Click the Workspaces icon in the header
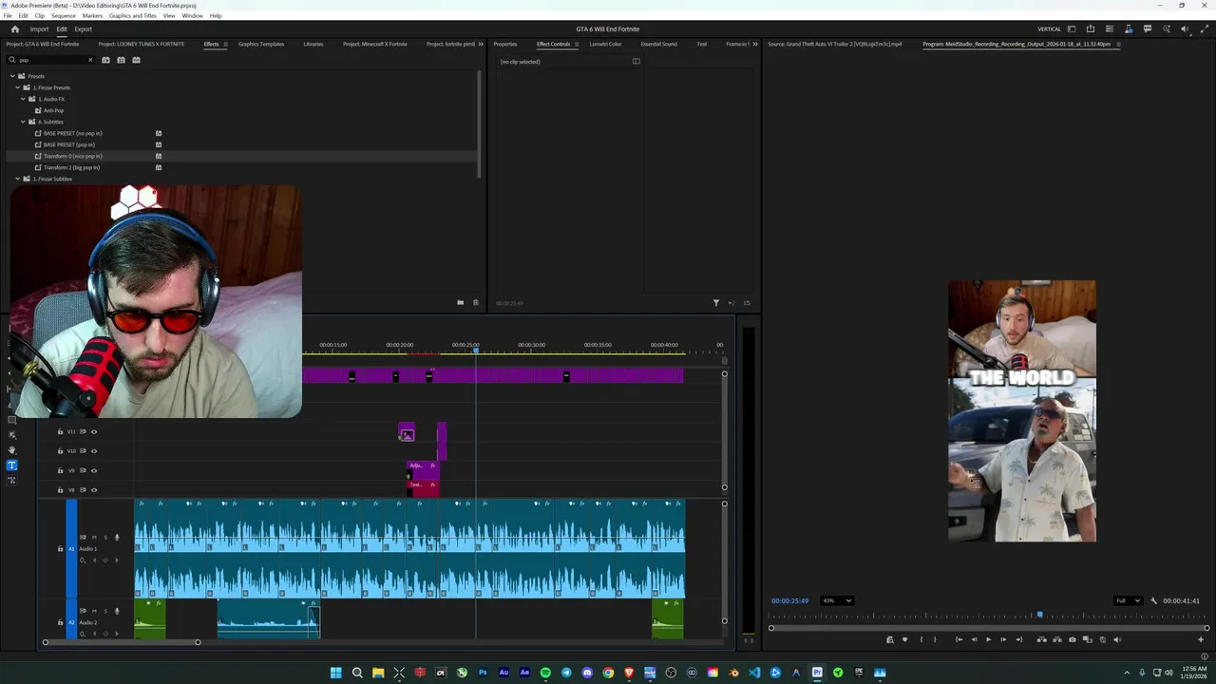 [1072, 29]
